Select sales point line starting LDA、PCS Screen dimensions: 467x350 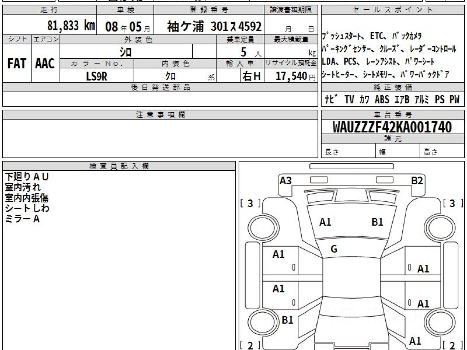point(378,62)
